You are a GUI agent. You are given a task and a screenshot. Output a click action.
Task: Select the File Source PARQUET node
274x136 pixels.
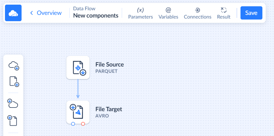pos(78,68)
